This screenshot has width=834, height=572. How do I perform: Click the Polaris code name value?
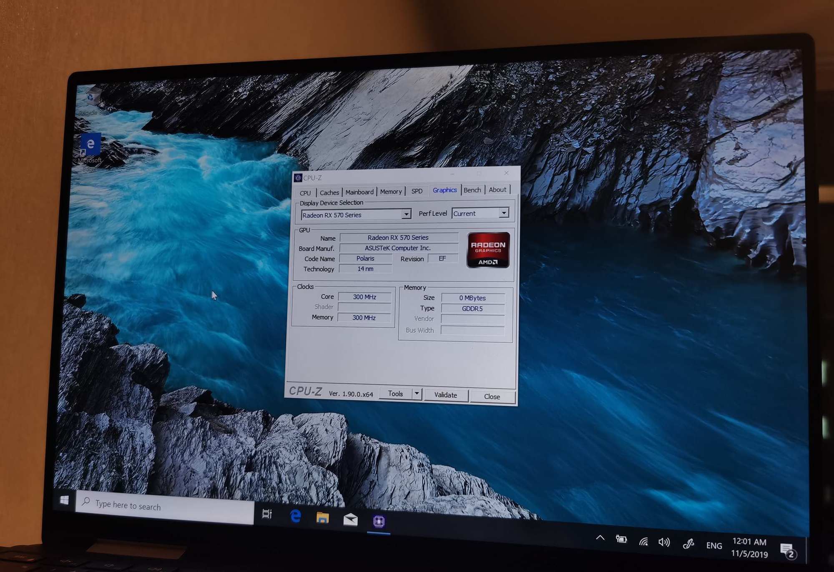tap(365, 258)
